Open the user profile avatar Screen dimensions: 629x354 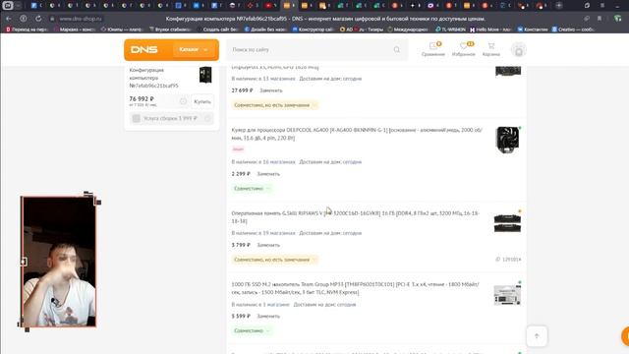point(519,50)
